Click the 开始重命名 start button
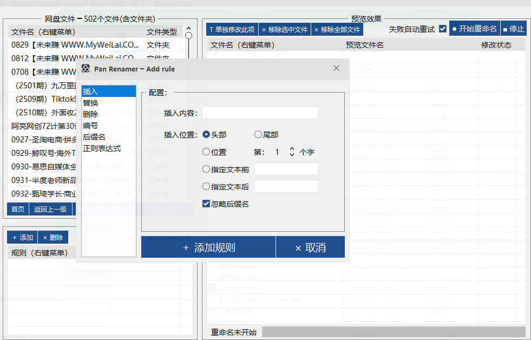 [474, 29]
